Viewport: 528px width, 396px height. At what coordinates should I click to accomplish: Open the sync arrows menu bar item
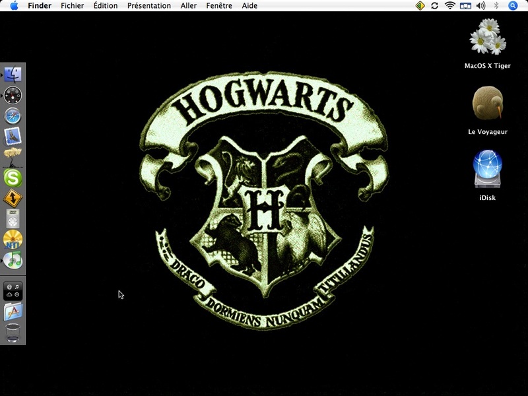coord(435,6)
